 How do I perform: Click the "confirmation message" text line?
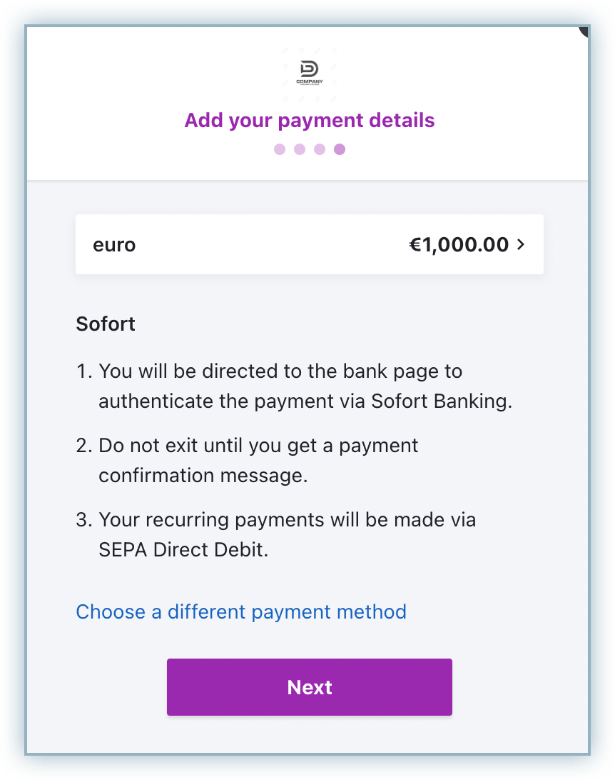point(203,476)
